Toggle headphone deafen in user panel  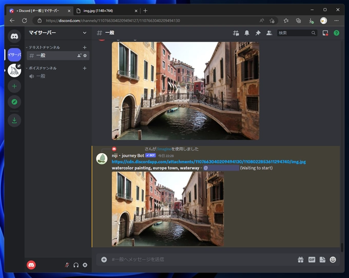coord(76,265)
